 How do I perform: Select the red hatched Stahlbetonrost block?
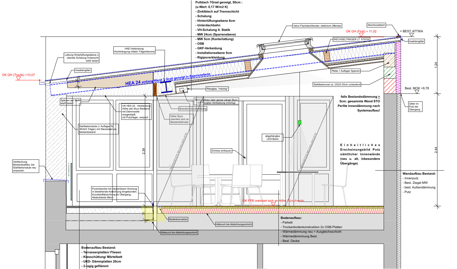coord(390,86)
